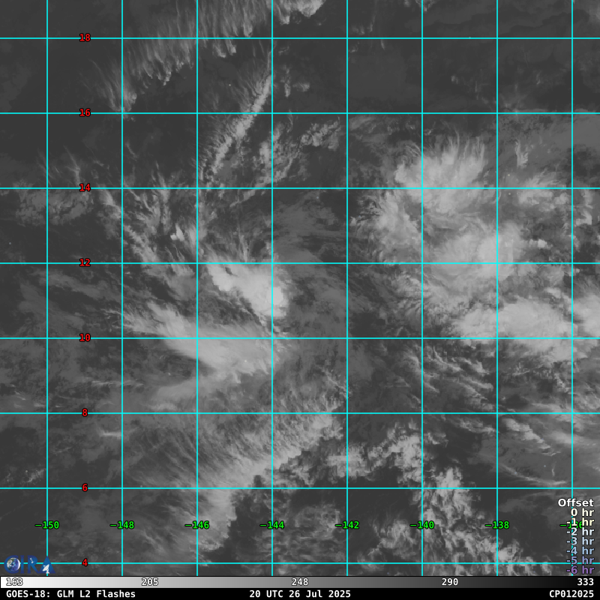The width and height of the screenshot is (600, 600).
Task: Click the longitude -144 label
Action: point(272,525)
